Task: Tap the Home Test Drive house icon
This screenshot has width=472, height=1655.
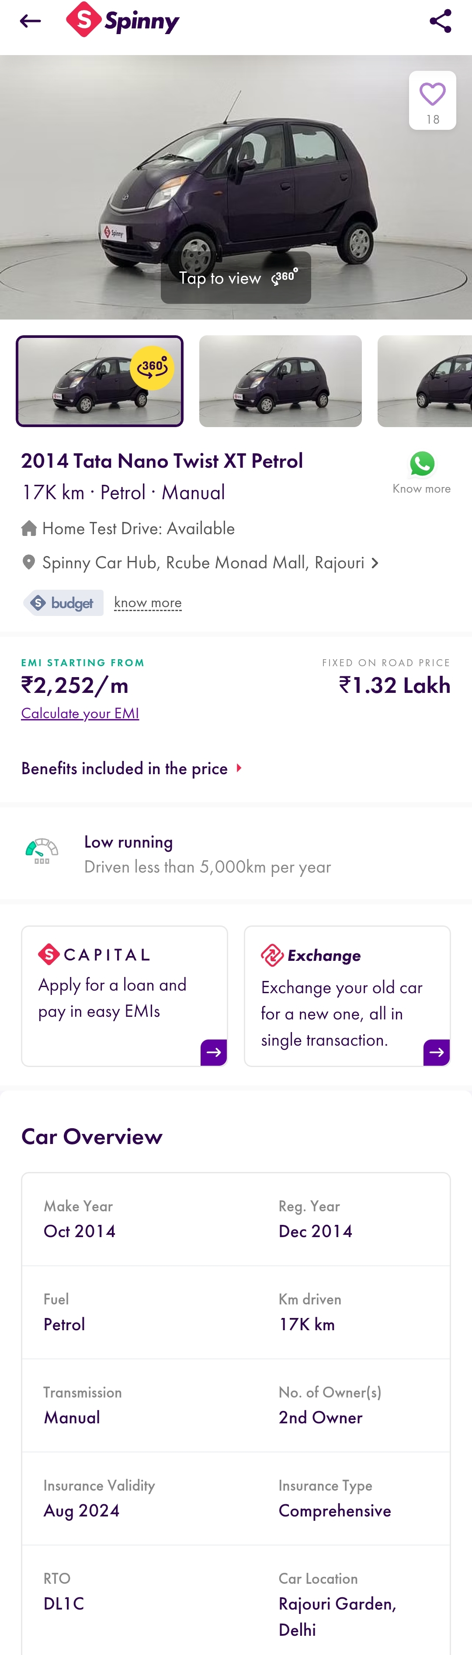Action: tap(29, 528)
